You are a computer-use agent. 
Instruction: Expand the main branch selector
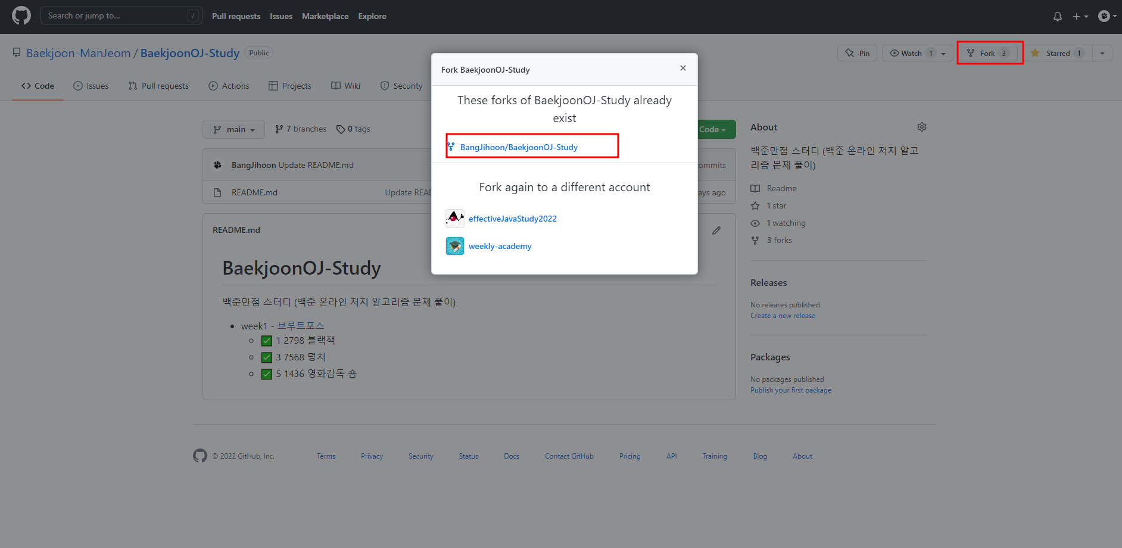(233, 129)
